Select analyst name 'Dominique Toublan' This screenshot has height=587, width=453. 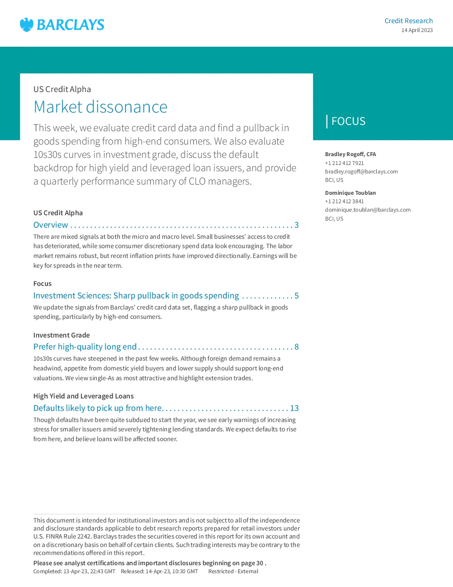pyautogui.click(x=350, y=193)
